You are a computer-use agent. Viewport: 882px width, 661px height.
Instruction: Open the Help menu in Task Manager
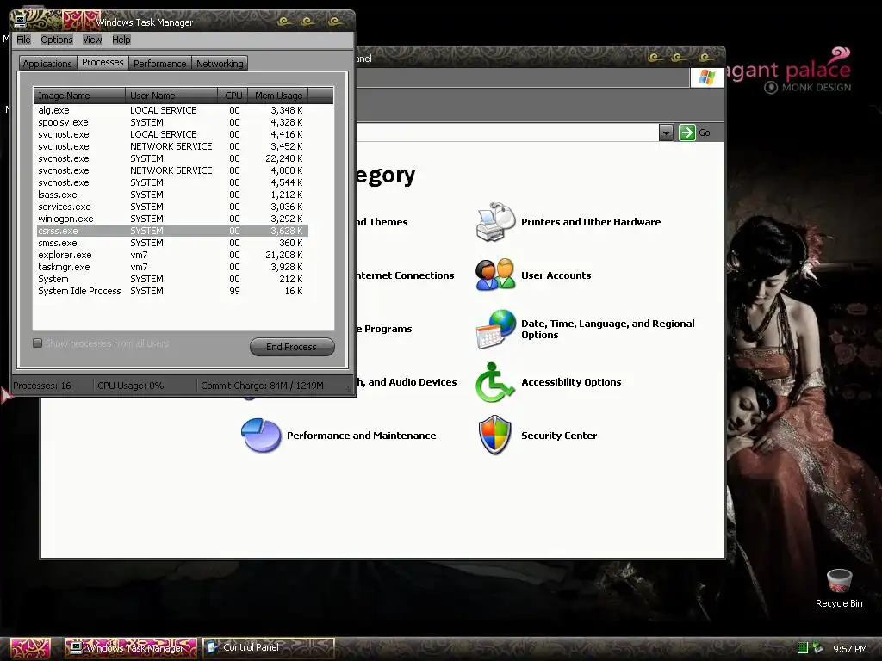click(121, 40)
